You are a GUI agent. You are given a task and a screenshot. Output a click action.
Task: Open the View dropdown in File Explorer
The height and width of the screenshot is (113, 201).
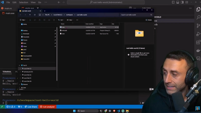tap(70, 20)
